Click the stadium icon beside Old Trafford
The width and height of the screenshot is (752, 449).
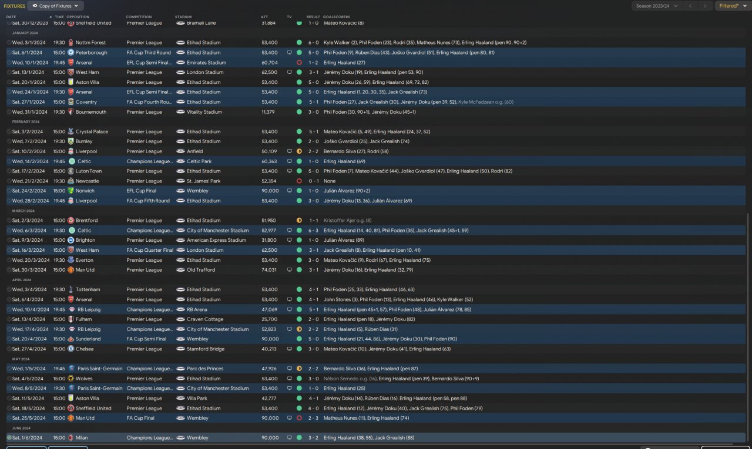180,270
